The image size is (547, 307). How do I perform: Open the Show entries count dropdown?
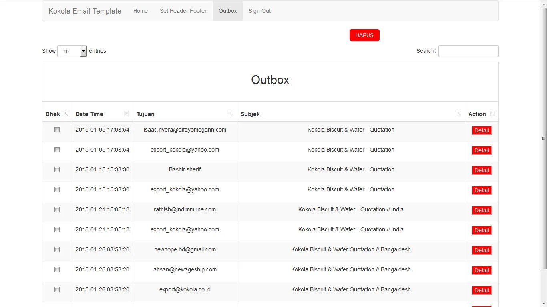tap(72, 51)
